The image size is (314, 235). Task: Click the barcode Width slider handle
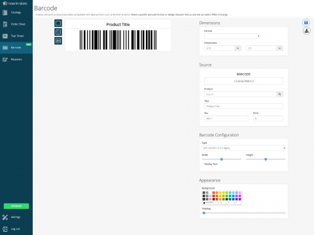point(222,159)
